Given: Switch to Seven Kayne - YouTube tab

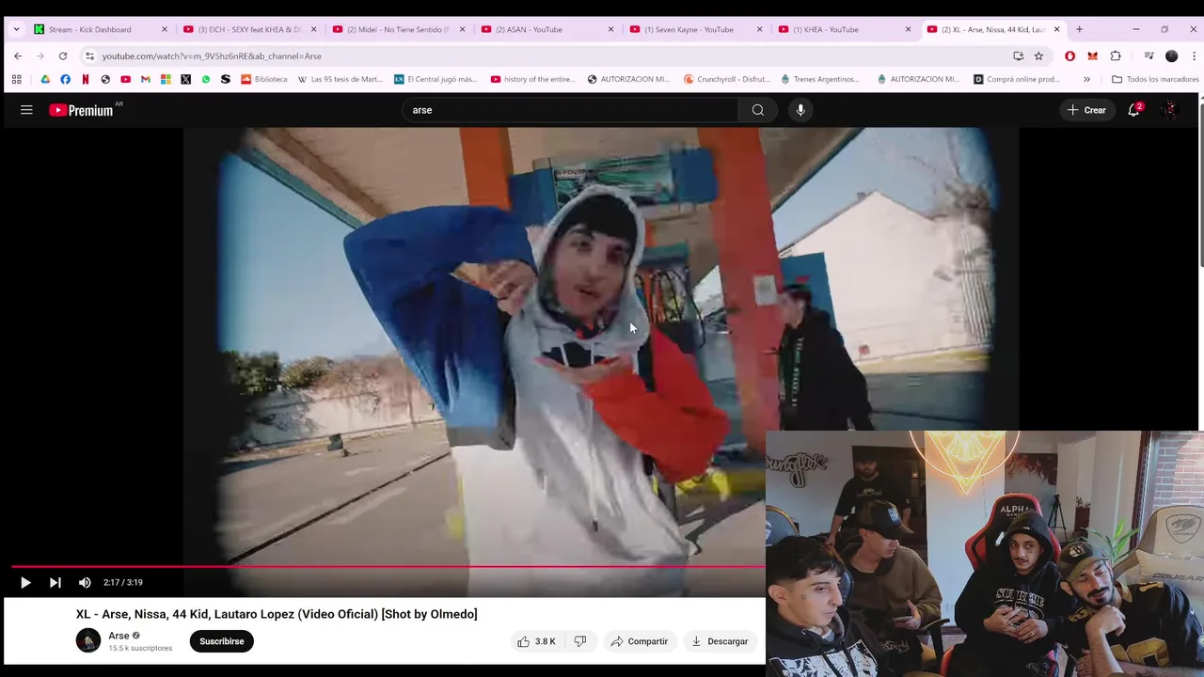Looking at the screenshot, I should [x=695, y=29].
